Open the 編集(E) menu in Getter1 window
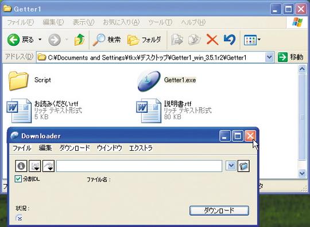Screen dimensions: 310x227 (53, 22)
